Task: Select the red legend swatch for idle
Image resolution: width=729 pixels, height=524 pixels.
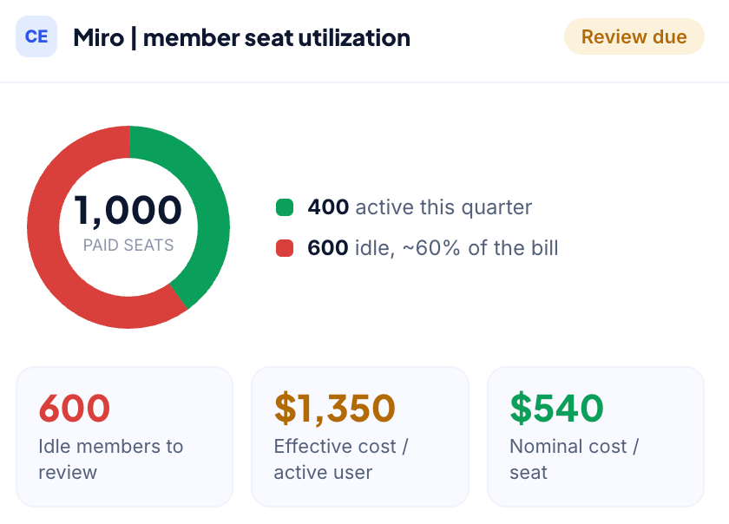Action: pos(285,248)
